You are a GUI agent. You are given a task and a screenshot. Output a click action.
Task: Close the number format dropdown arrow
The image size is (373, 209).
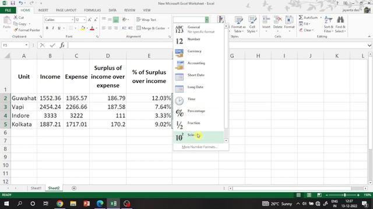click(207, 20)
